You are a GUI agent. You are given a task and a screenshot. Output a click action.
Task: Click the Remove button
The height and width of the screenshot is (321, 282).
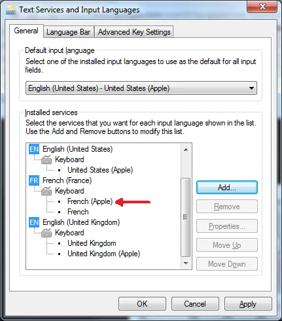click(x=227, y=207)
